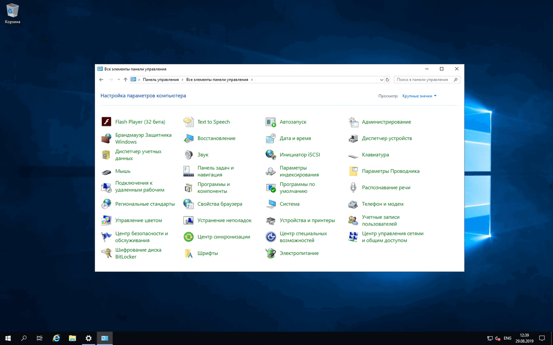This screenshot has width=553, height=345.
Task: Click the Шифрование диска BitLocker icon
Action: (107, 253)
